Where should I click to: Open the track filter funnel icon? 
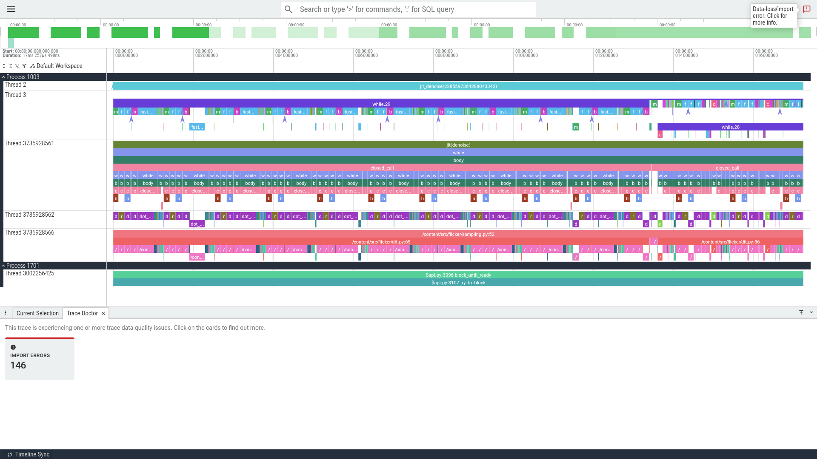tap(24, 66)
